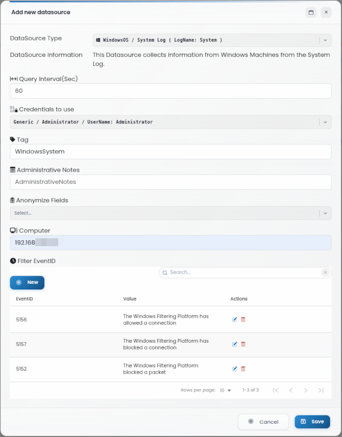This screenshot has height=437, width=342.
Task: Focus the Query Interval field
Action: click(x=170, y=91)
